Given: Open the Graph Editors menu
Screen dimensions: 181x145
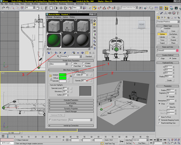Looking at the screenshot, I should pos(53,4).
